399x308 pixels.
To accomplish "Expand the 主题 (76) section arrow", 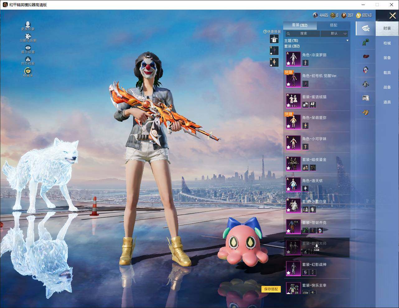I will coord(347,41).
